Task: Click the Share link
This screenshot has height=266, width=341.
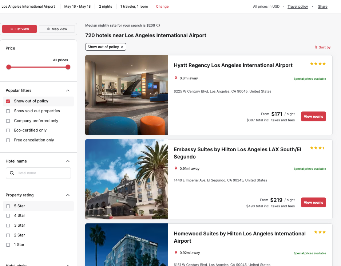Action: 322,7
